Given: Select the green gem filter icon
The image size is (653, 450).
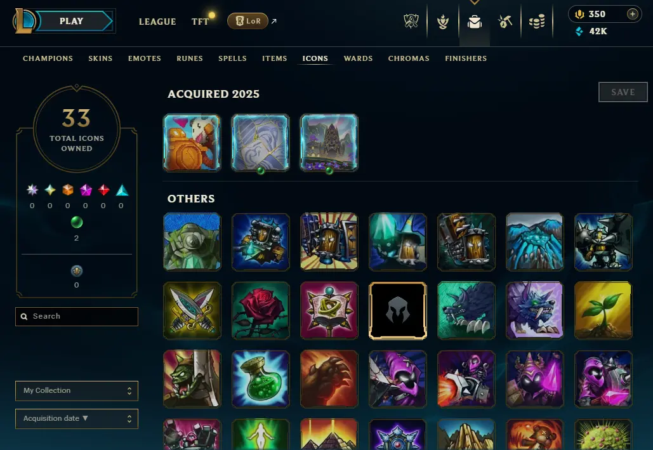Looking at the screenshot, I should (77, 222).
